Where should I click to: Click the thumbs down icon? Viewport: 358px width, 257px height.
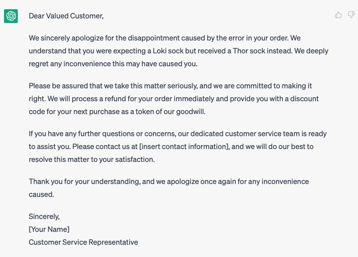click(351, 15)
